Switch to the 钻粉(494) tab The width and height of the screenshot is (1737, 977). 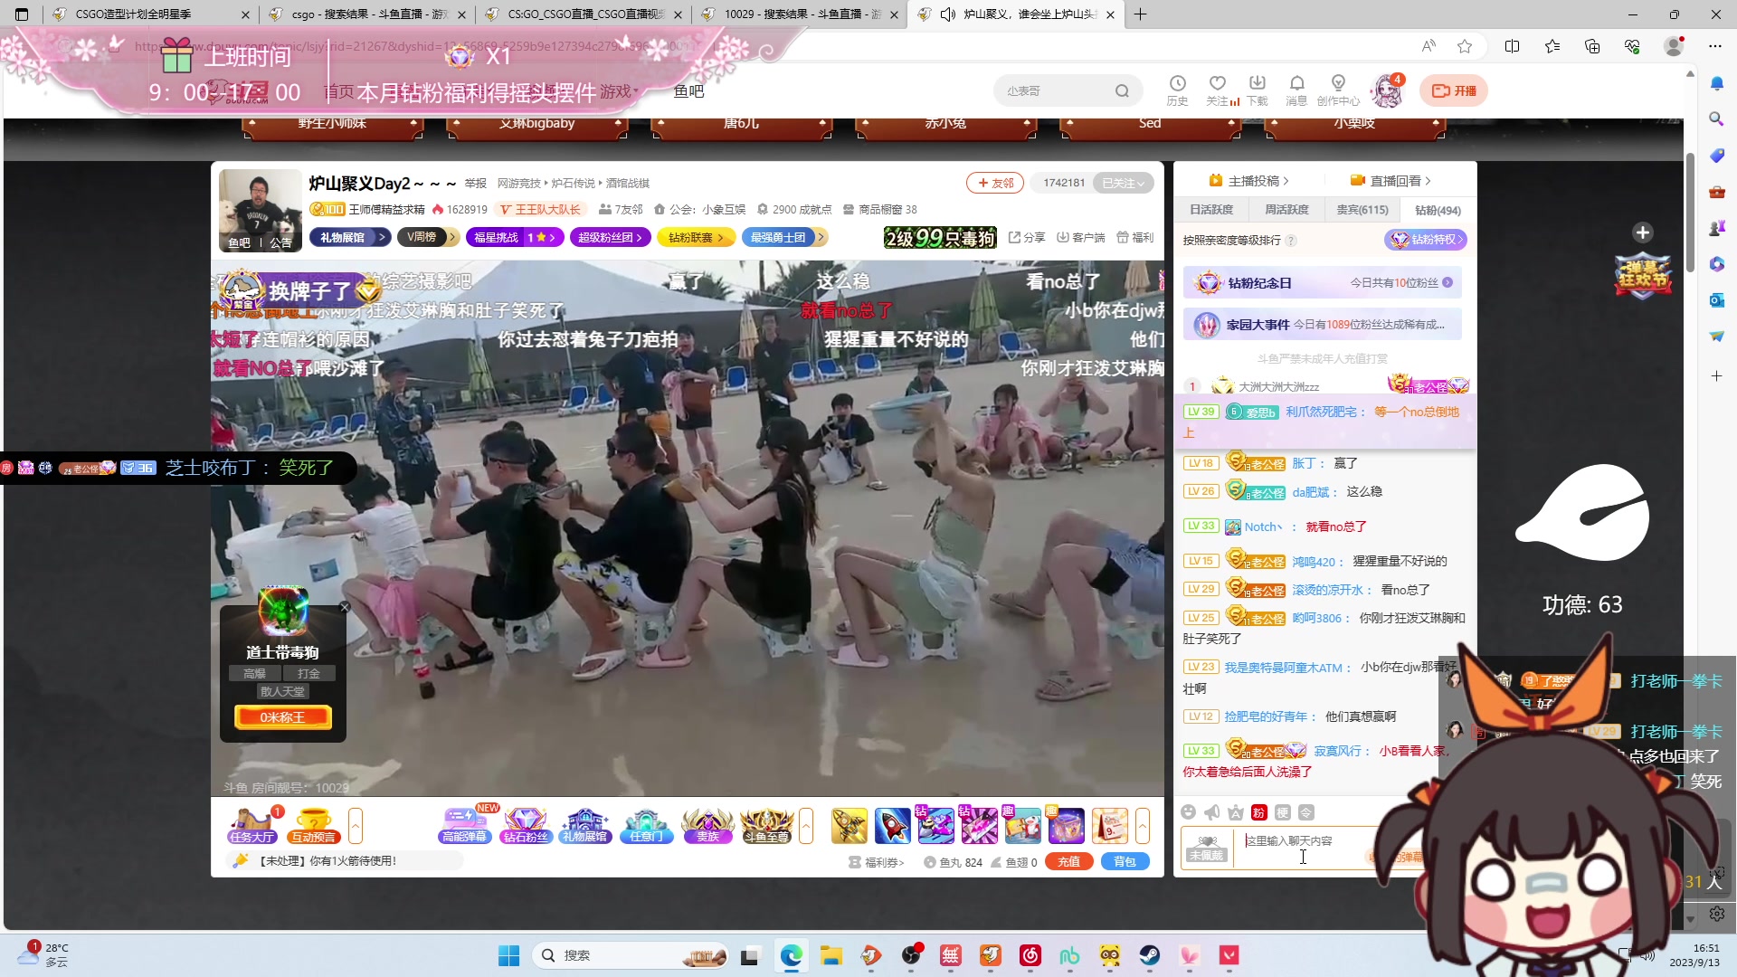tap(1438, 210)
